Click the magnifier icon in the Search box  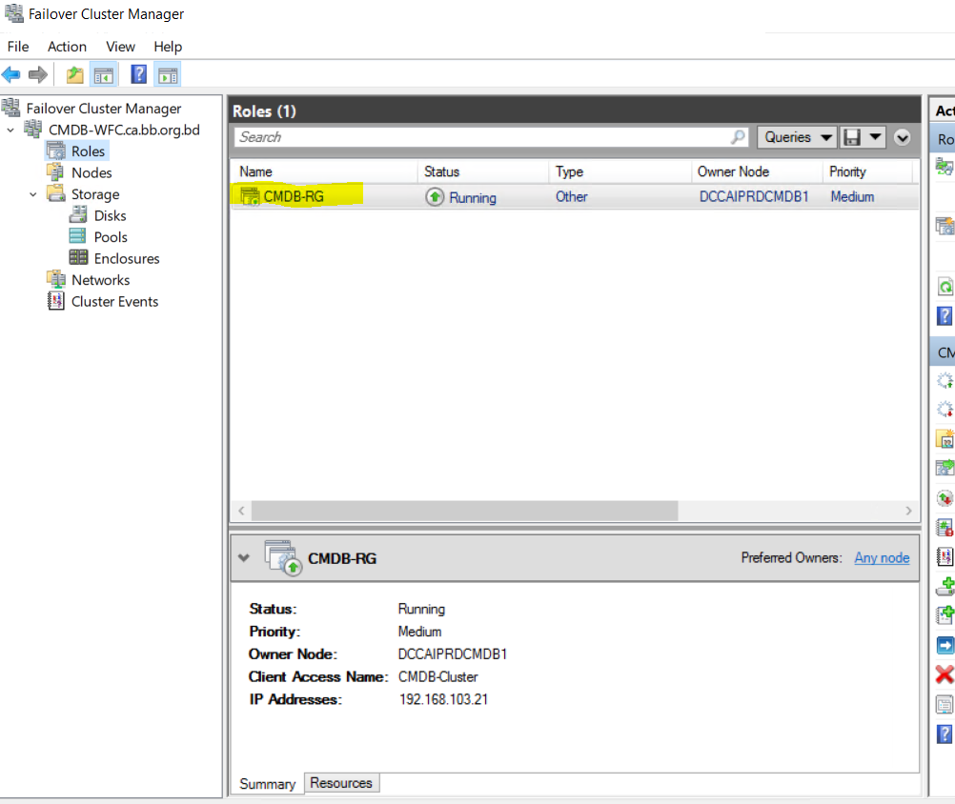point(739,137)
